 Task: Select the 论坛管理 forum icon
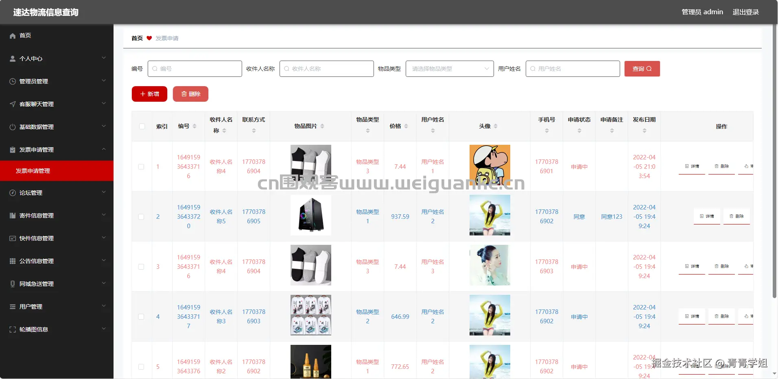(x=12, y=193)
